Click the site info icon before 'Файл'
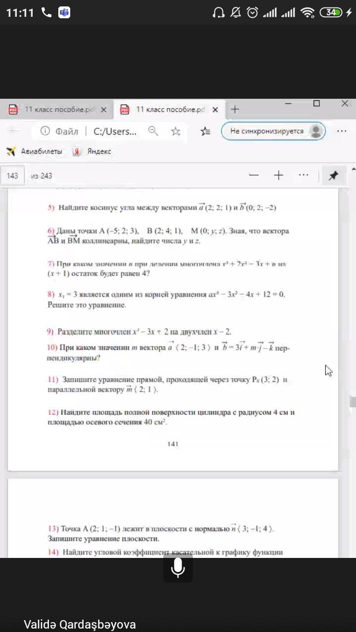356x632 pixels. click(45, 131)
